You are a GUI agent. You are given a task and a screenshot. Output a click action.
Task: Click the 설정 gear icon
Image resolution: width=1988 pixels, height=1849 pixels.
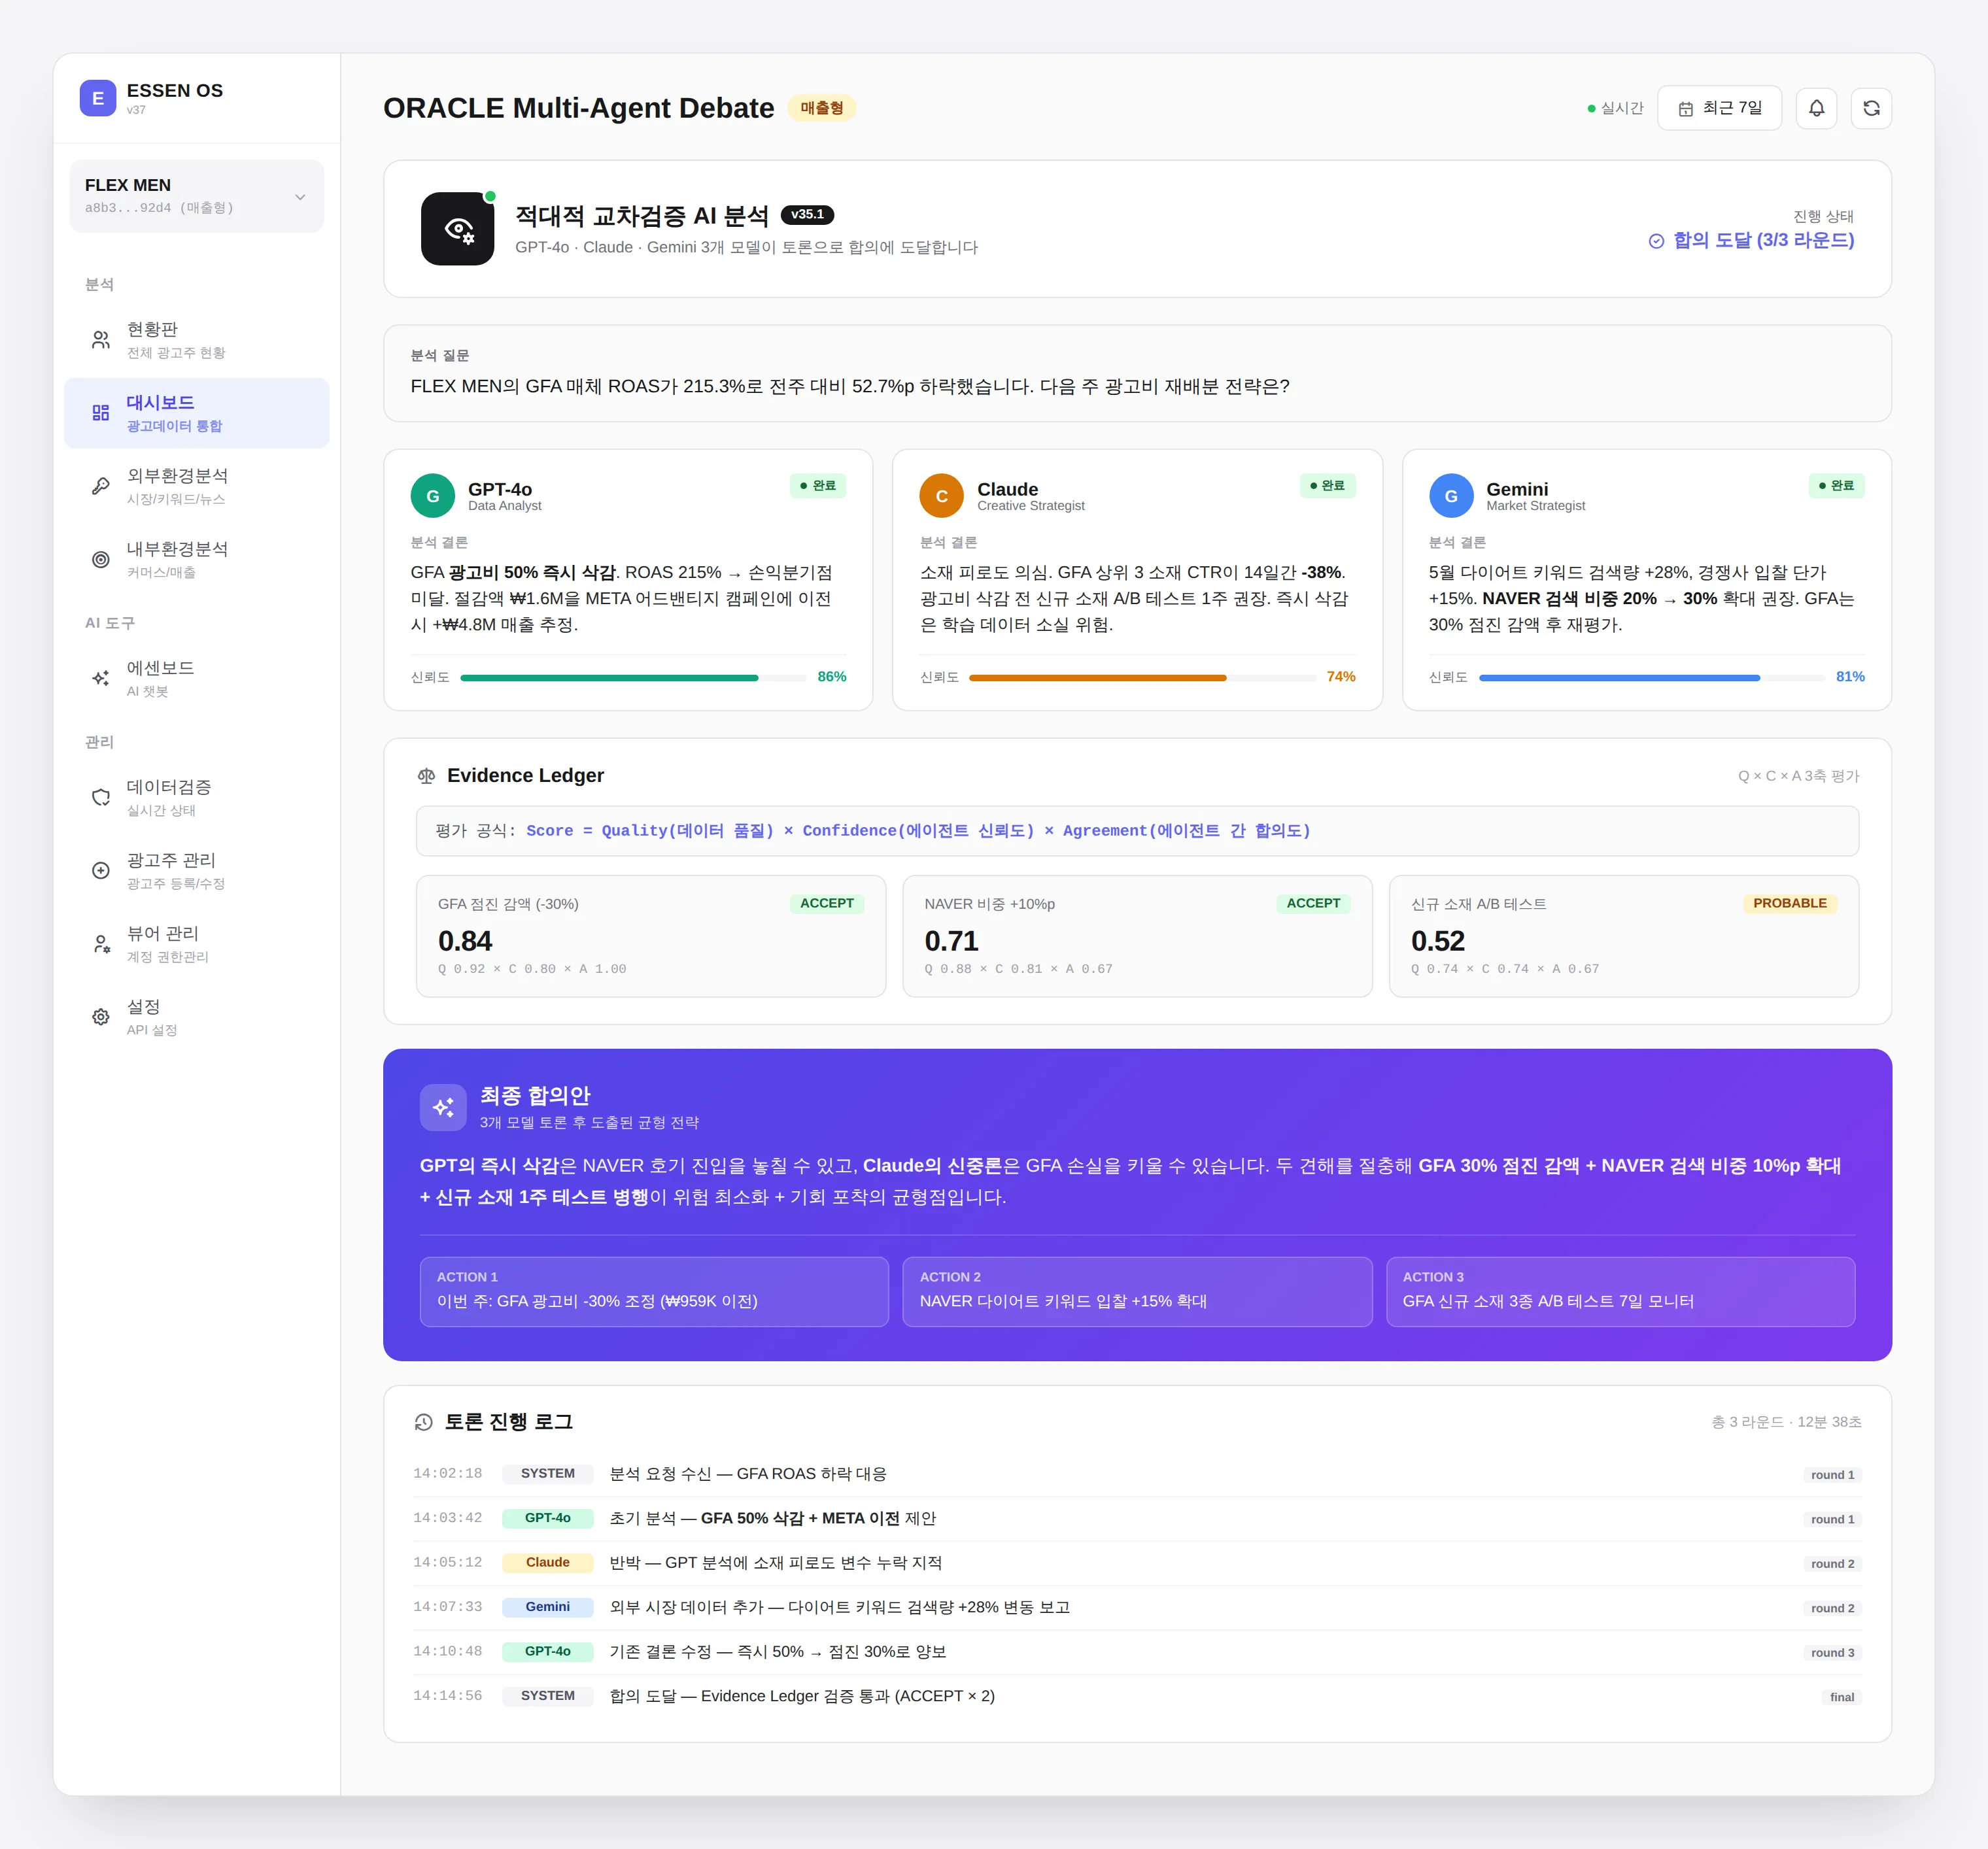pyautogui.click(x=101, y=1016)
